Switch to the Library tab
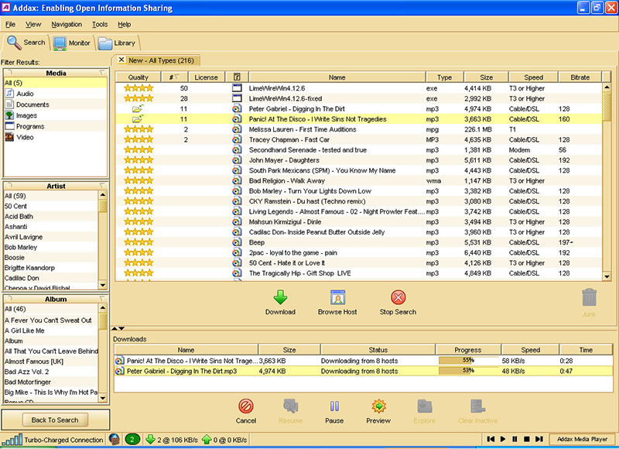Viewport: 619px width, 449px height. coord(117,43)
